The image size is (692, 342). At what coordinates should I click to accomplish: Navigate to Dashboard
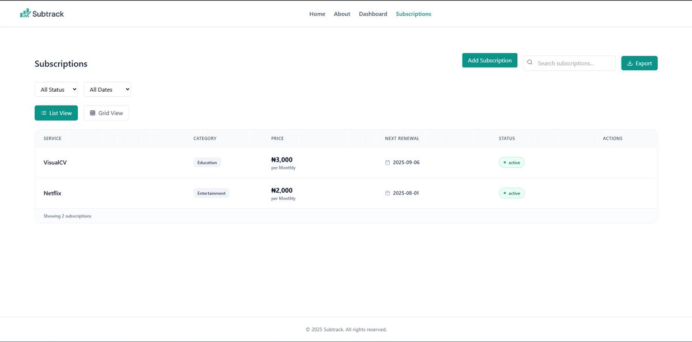[373, 14]
